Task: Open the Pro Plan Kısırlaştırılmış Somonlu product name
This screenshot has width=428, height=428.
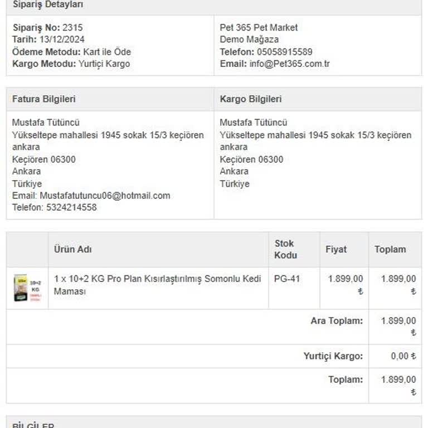Action: pos(157,285)
